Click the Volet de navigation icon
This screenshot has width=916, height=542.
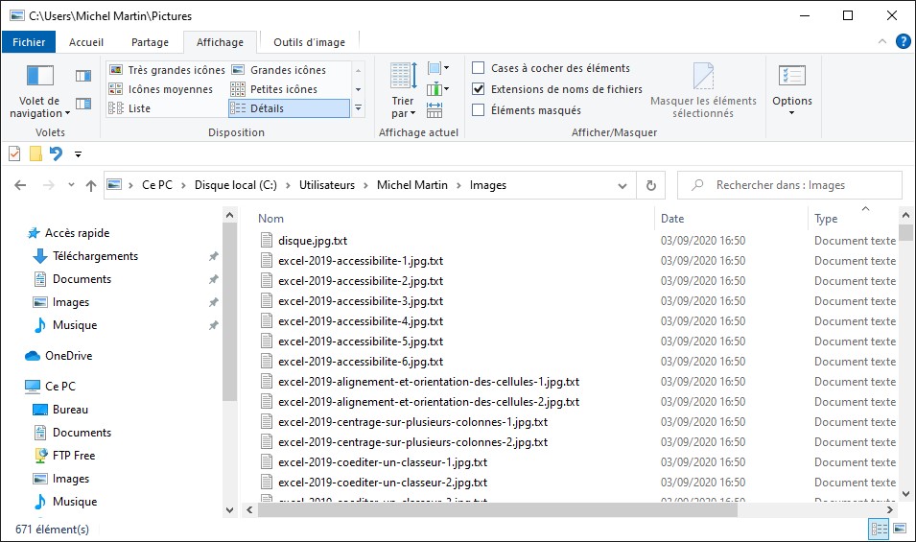click(39, 77)
